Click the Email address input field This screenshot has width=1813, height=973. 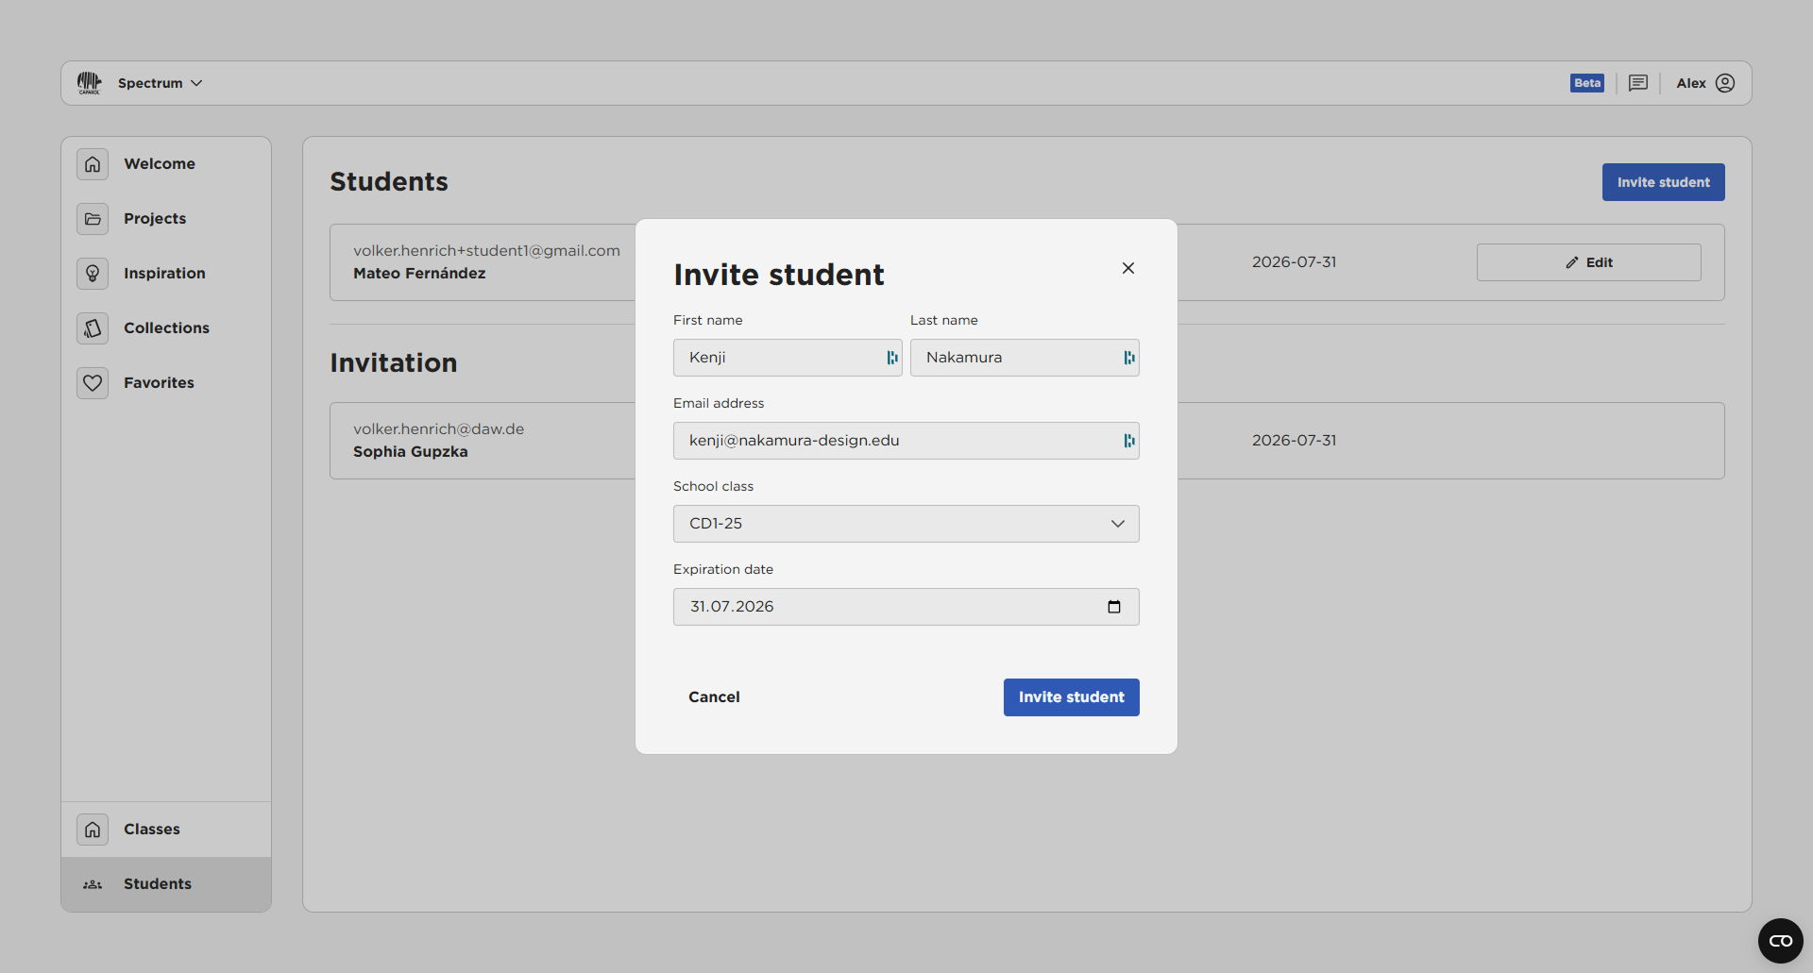(897, 441)
